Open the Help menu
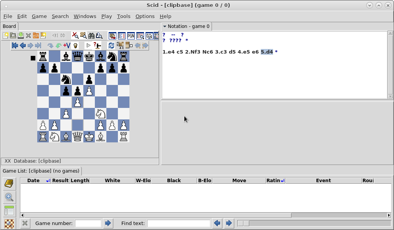394x230 pixels. (x=166, y=16)
